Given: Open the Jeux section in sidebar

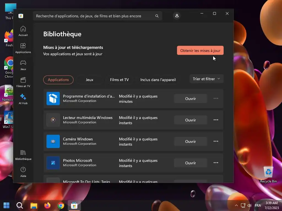Looking at the screenshot, I should tap(23, 65).
